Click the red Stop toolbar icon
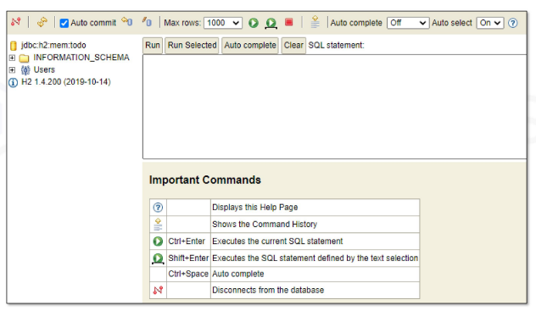The height and width of the screenshot is (311, 536). coord(289,23)
